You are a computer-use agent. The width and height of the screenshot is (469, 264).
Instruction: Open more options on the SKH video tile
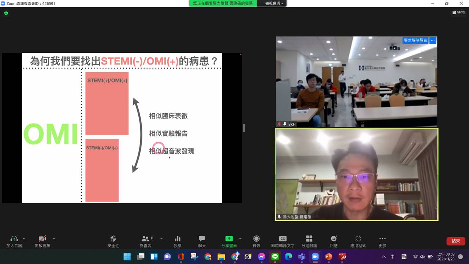432,40
